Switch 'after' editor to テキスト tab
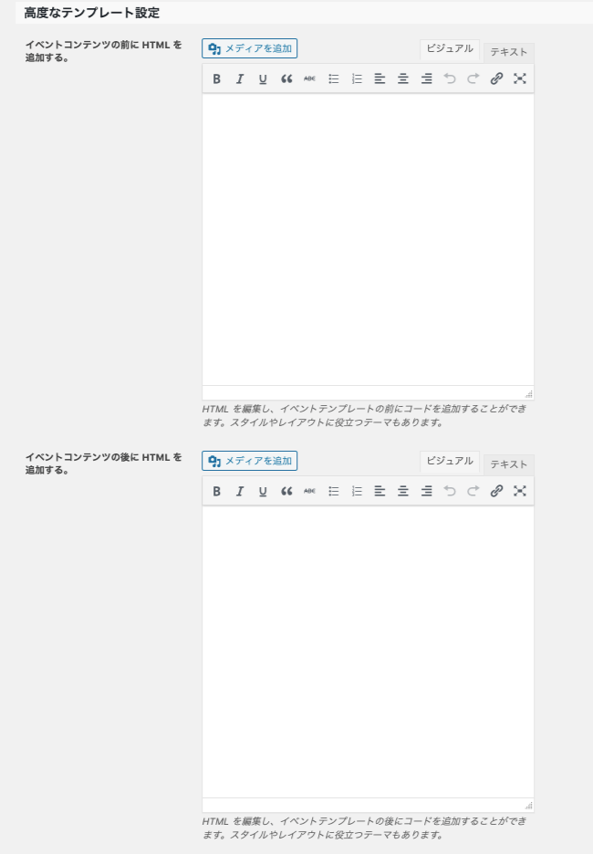 pos(508,464)
